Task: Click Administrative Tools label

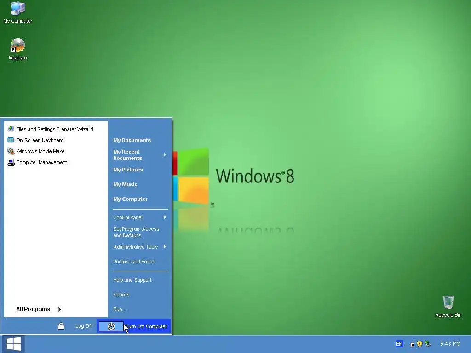Action: (136, 247)
